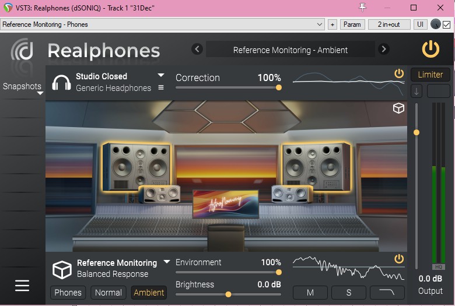Select the Ambient mode tab

[149, 293]
